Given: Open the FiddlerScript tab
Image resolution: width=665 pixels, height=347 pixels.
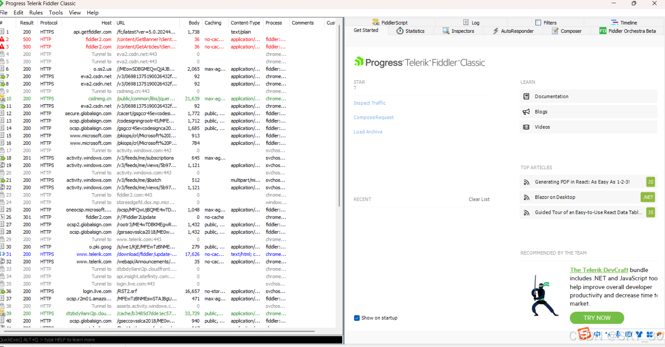Looking at the screenshot, I should click(390, 23).
